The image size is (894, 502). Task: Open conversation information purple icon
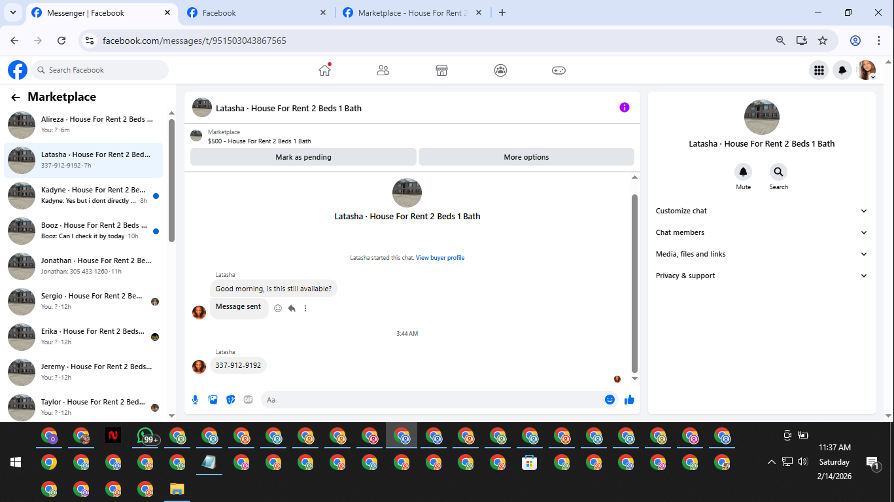click(625, 107)
